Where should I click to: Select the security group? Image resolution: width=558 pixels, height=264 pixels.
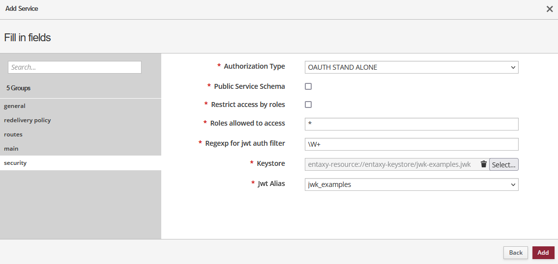click(15, 163)
